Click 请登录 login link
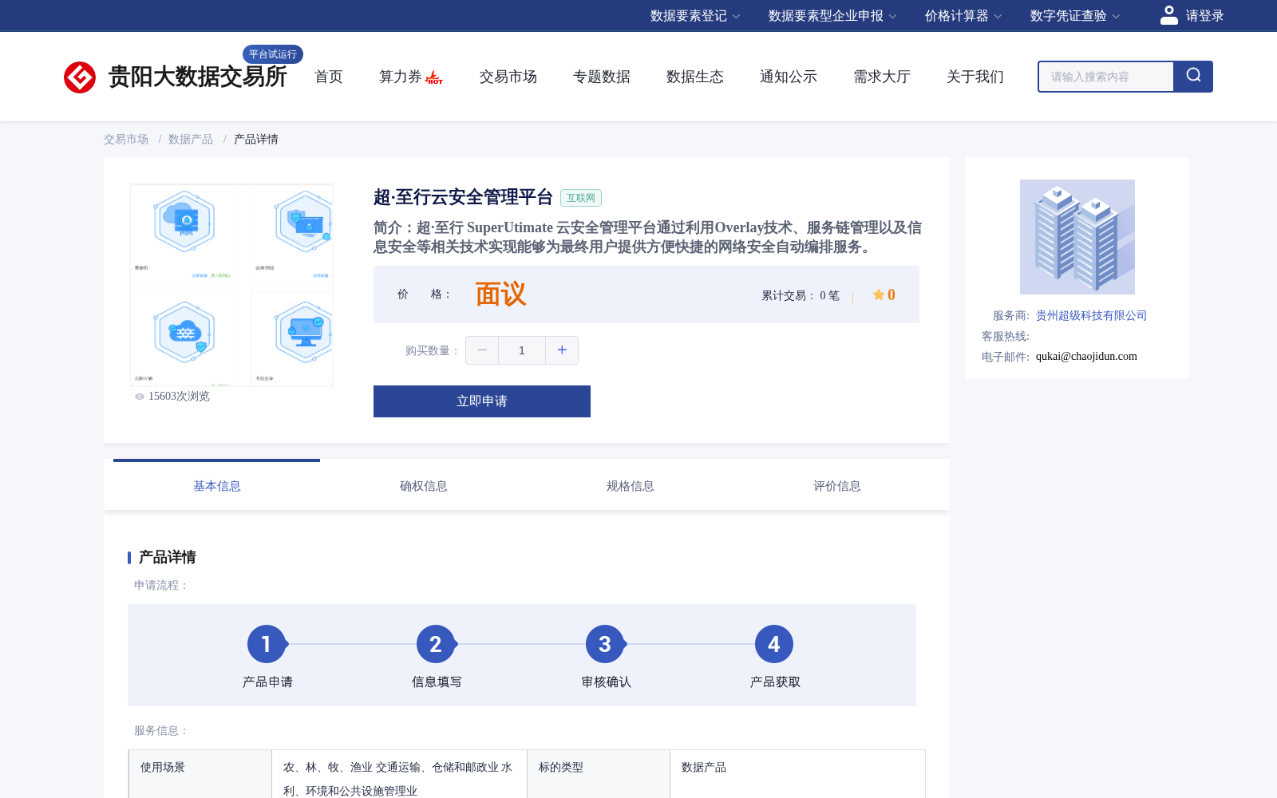 [1204, 16]
